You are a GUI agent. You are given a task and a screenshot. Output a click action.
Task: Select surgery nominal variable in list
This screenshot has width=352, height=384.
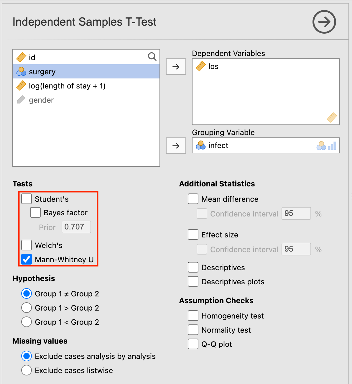coord(42,72)
